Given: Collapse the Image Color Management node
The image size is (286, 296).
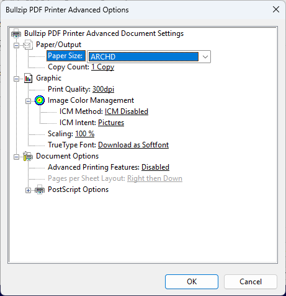Looking at the screenshot, I should coord(28,101).
